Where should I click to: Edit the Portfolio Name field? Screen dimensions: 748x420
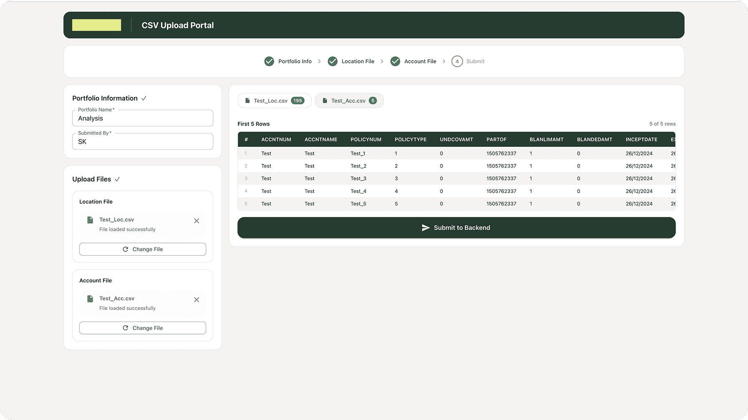pos(143,118)
